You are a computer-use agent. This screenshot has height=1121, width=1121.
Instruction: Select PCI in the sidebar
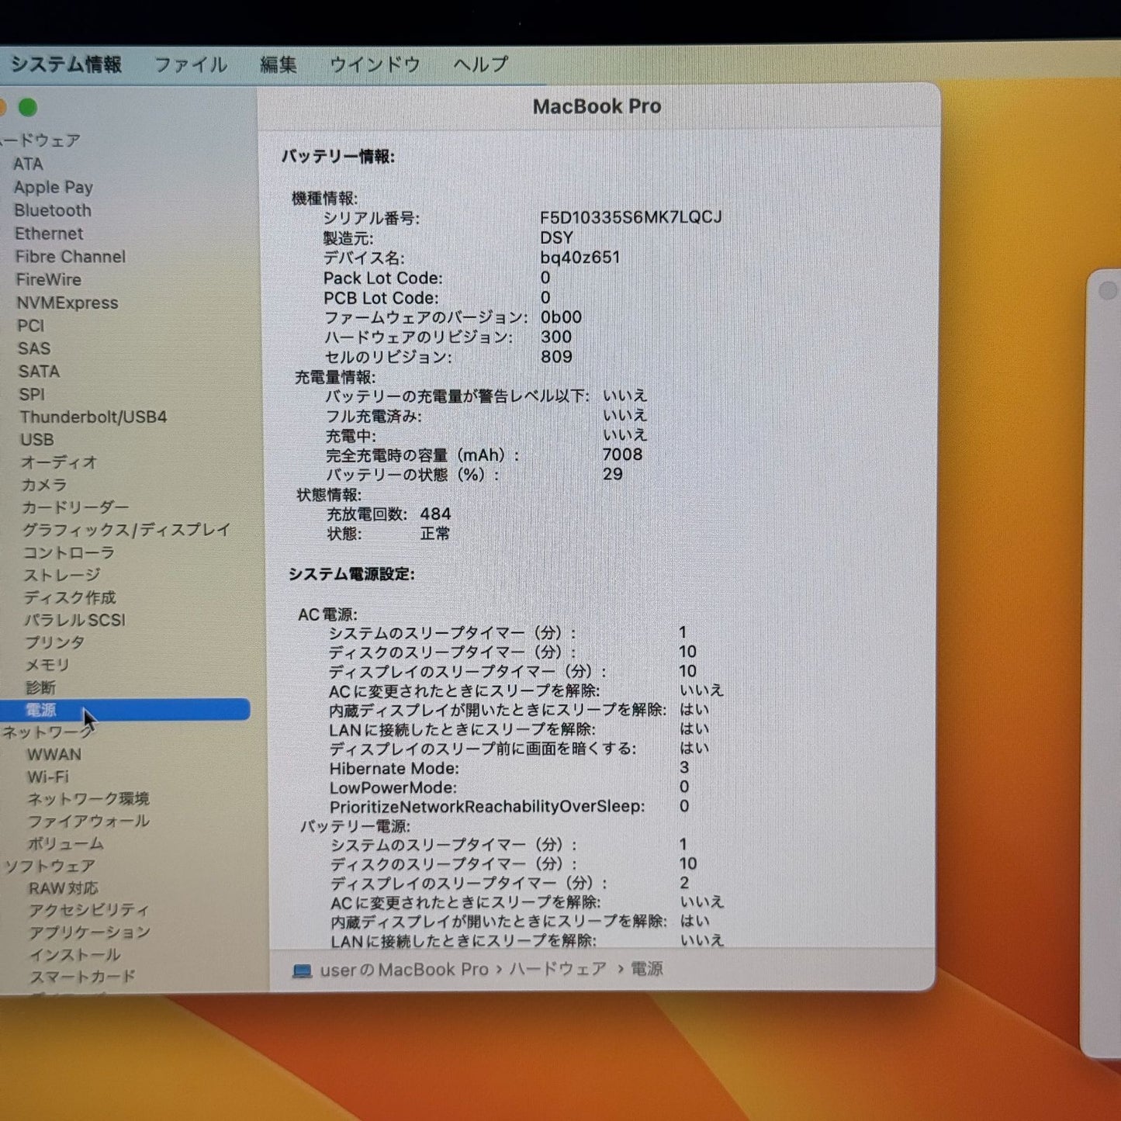click(x=31, y=326)
